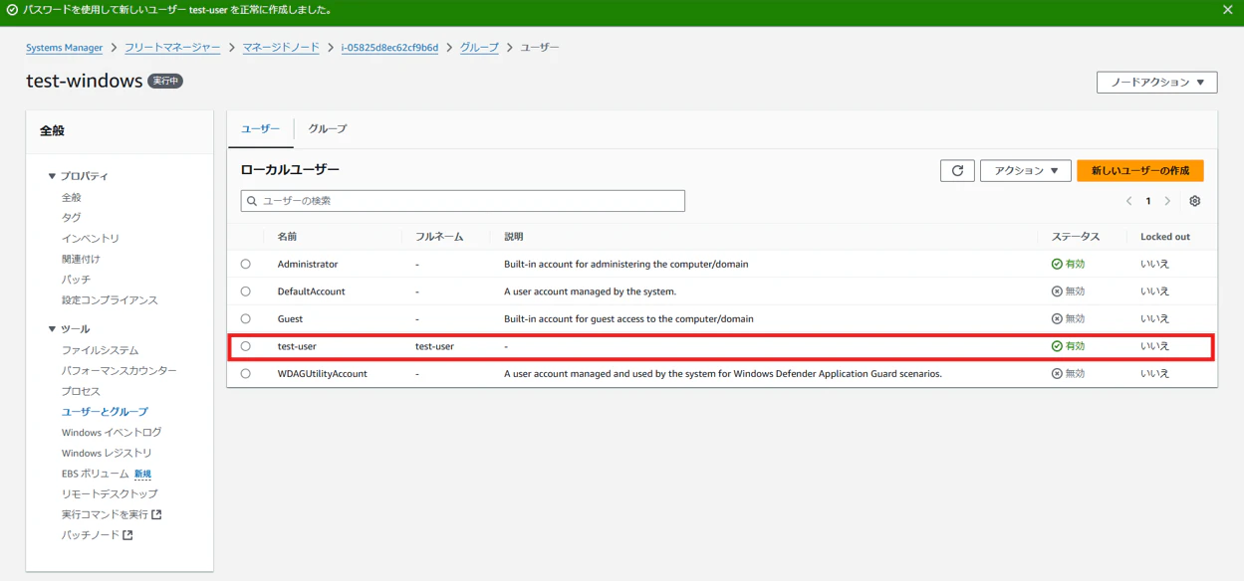Click the external link icon beside パッチノード
Screen dimensions: 1244x581
(x=127, y=535)
